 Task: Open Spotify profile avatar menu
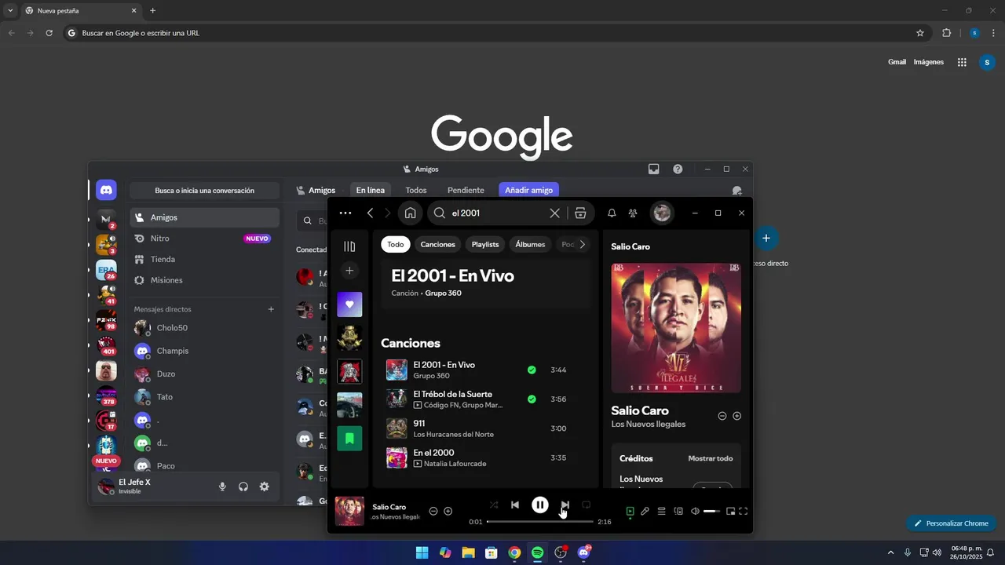[x=662, y=213]
